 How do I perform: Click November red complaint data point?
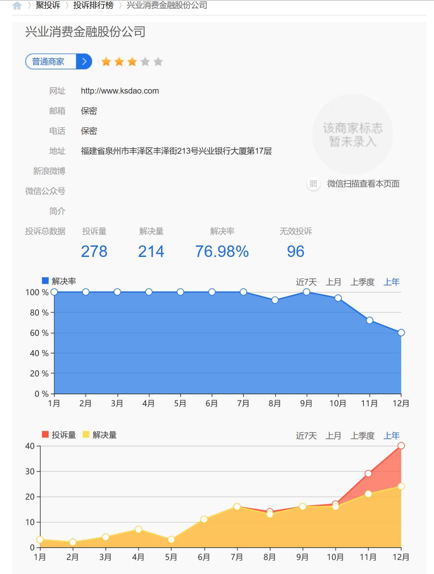(368, 474)
